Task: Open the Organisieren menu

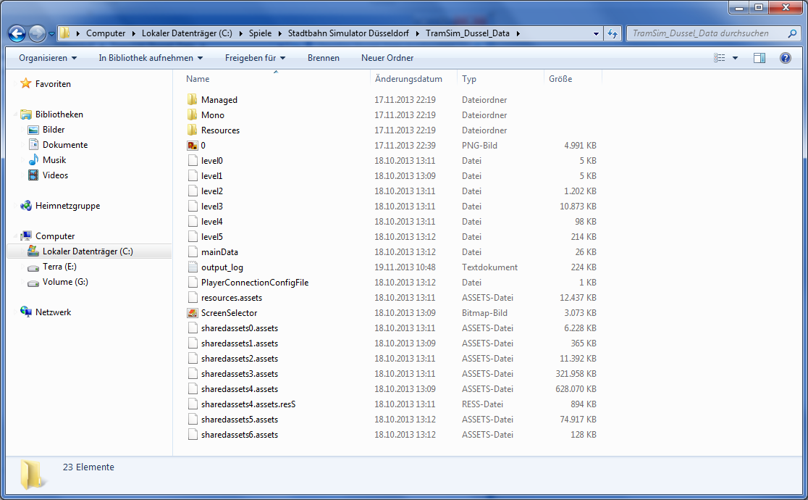Action: [47, 58]
